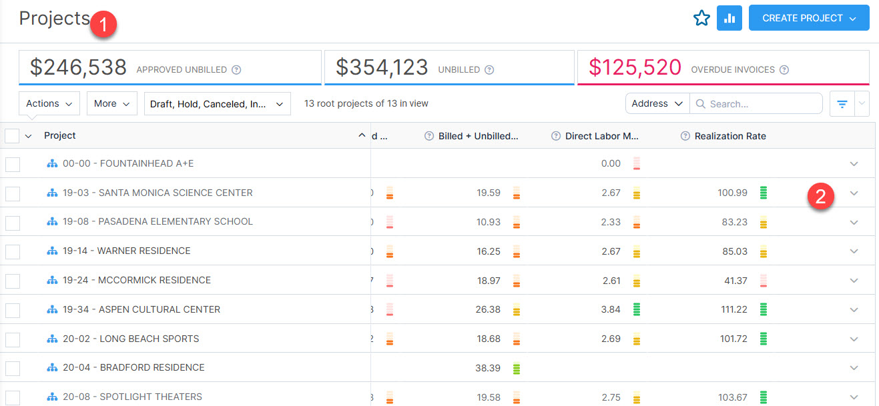Click help icon beside Overdue Invoices
The image size is (879, 406).
pyautogui.click(x=784, y=69)
